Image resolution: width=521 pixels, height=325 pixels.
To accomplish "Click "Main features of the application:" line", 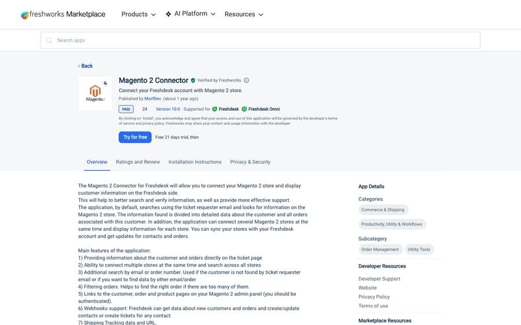I will [x=114, y=251].
